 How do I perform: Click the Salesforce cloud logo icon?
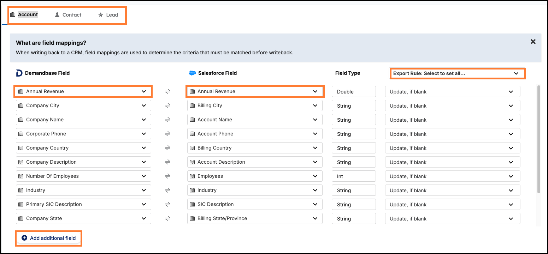tap(192, 73)
